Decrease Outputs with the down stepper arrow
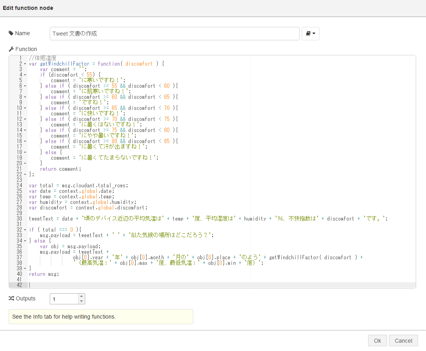Viewport: 426px width, 351px height. coord(82,301)
